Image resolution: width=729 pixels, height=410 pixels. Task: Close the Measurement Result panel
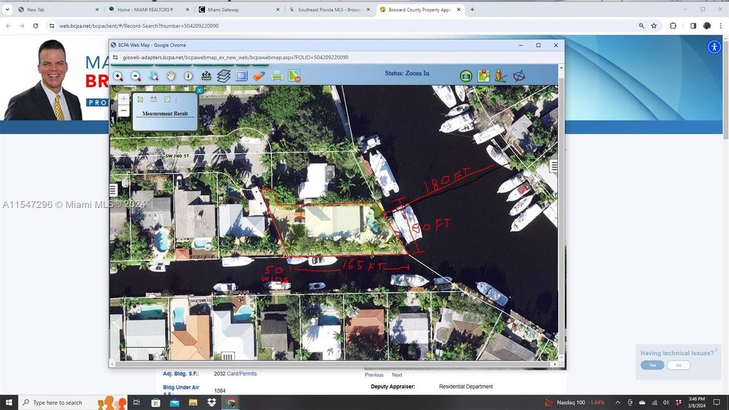click(199, 91)
